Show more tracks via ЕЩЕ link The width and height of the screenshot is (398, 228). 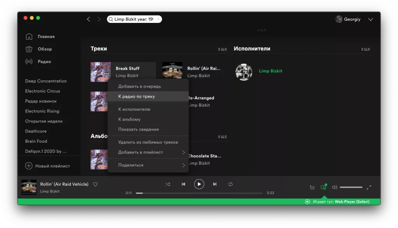tap(222, 49)
